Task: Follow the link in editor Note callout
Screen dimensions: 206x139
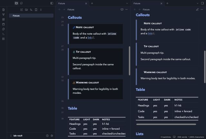Action: [89, 37]
